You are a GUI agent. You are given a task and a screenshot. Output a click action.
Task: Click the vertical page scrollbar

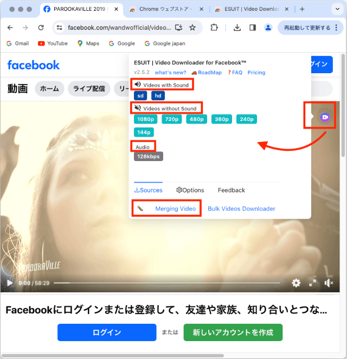click(x=343, y=105)
